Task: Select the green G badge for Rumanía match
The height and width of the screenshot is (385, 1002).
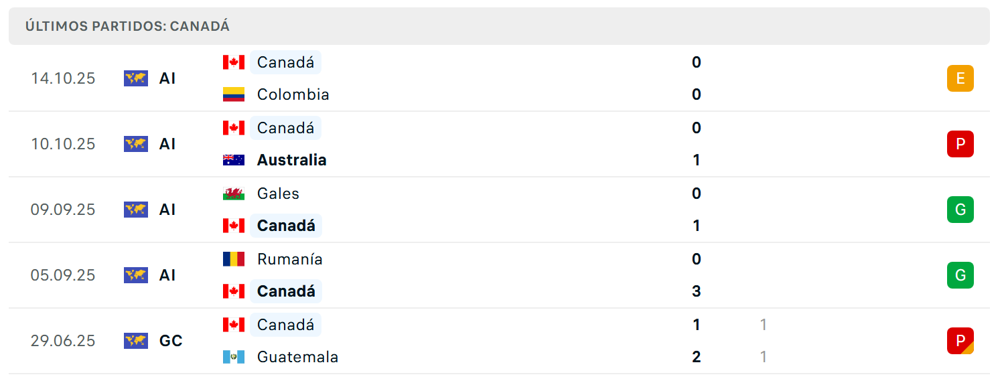Action: pyautogui.click(x=960, y=275)
